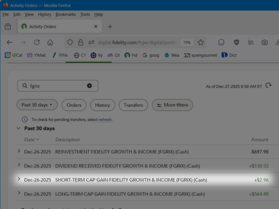Screen dimensions: 279x209
Task: Take a screenshot with camera icon
Action: point(265,43)
